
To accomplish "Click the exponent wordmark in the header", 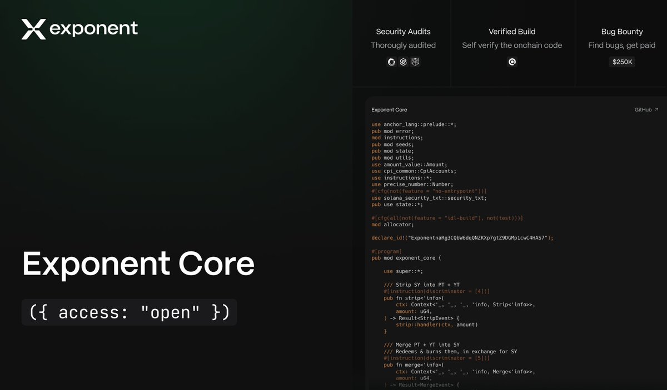I will click(x=92, y=28).
